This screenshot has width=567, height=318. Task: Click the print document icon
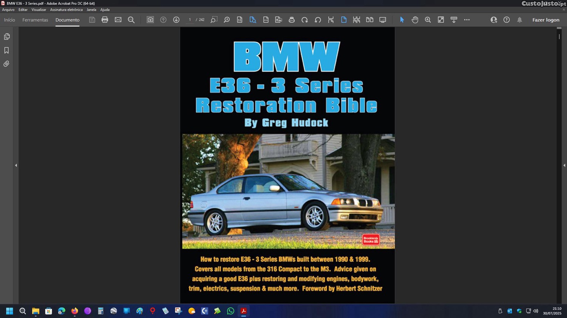pyautogui.click(x=105, y=20)
